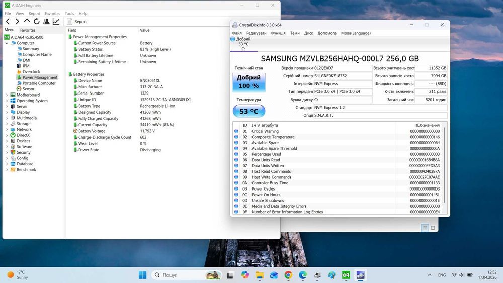The image size is (503, 283).
Task: Open the Windows Start menu
Action: click(143, 275)
